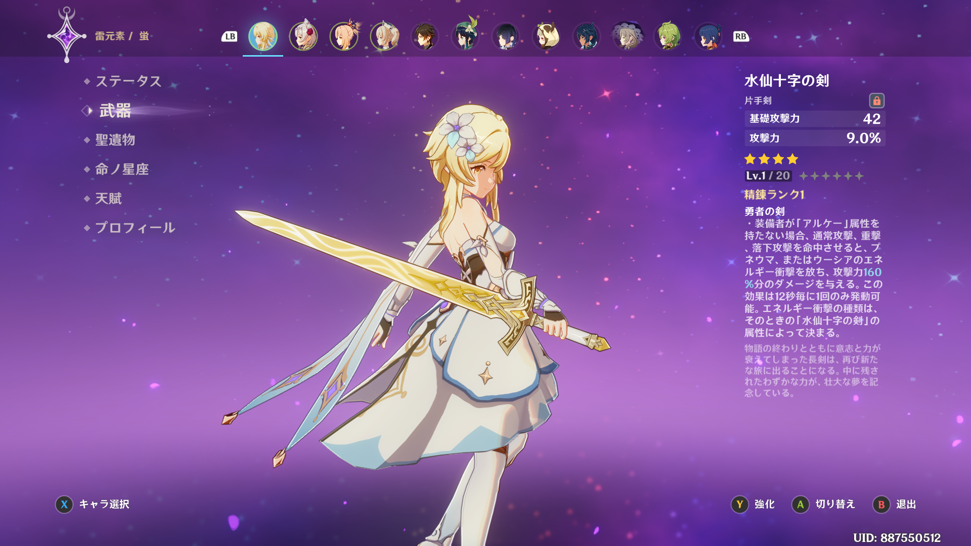Select Zhongli's dark-haired portrait
The image size is (971, 546).
[x=425, y=36]
